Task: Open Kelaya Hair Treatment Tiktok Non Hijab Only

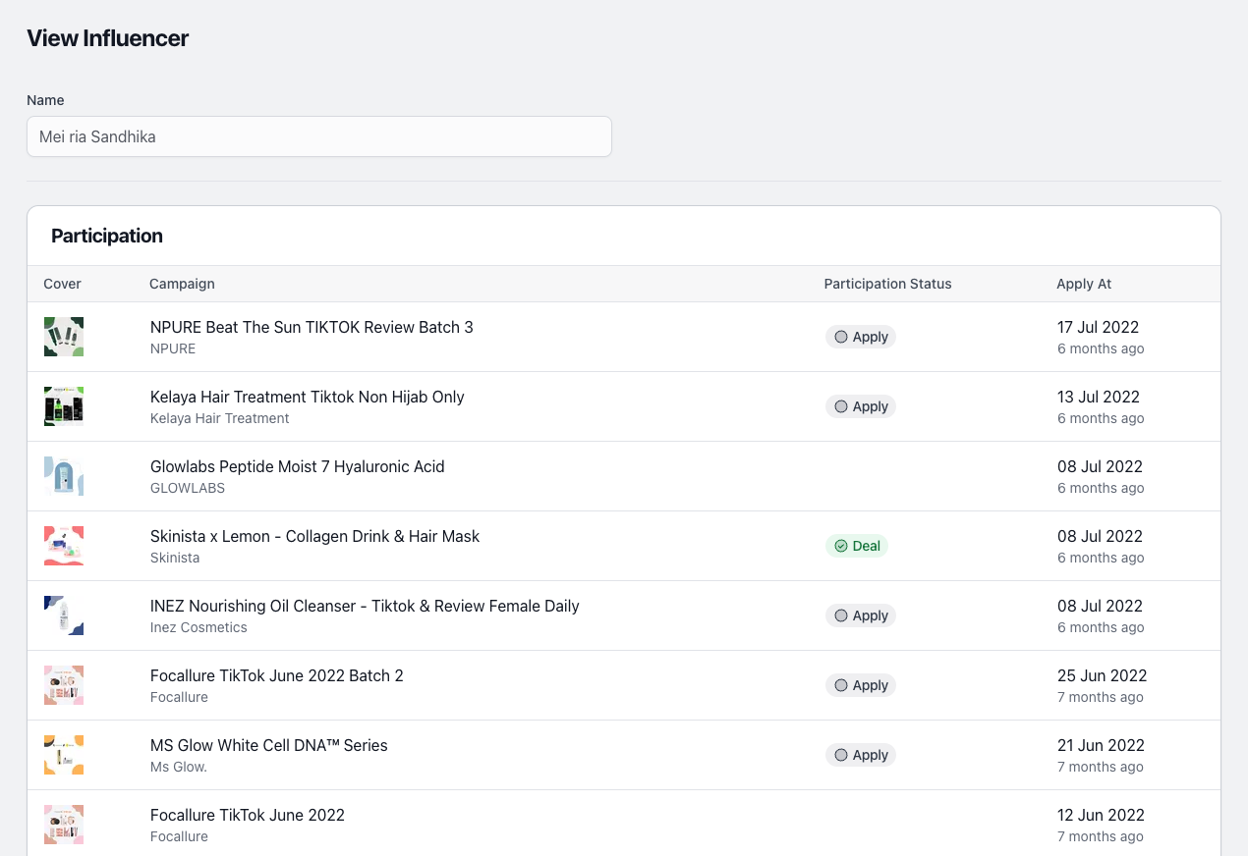Action: [308, 397]
